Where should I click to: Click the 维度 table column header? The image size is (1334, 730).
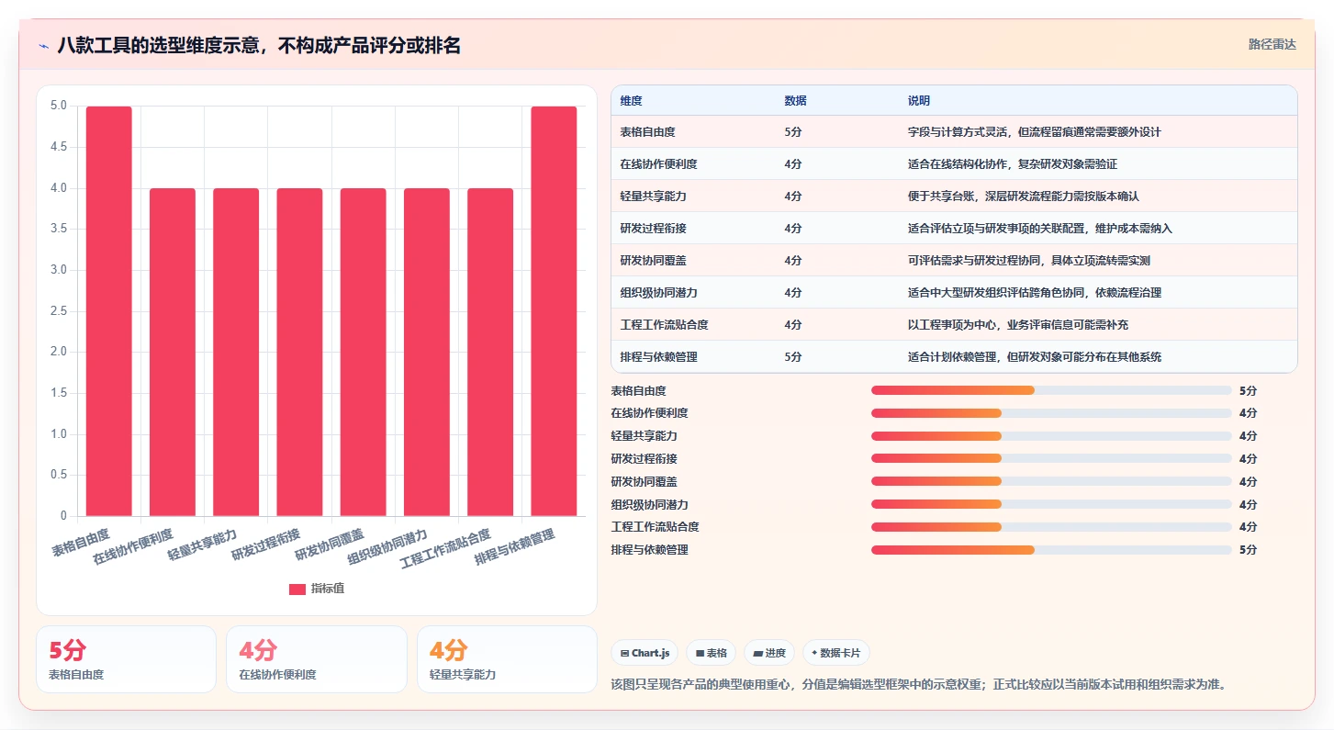pos(631,100)
